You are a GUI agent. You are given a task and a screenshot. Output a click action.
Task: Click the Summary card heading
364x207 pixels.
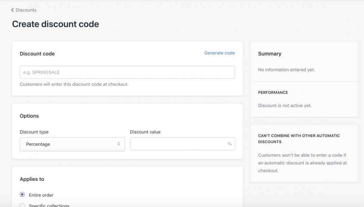pyautogui.click(x=270, y=54)
